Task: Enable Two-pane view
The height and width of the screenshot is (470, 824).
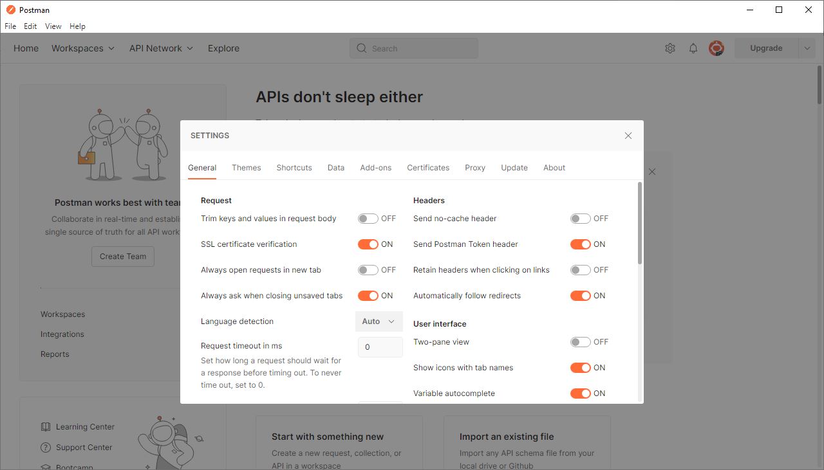Action: coord(581,342)
